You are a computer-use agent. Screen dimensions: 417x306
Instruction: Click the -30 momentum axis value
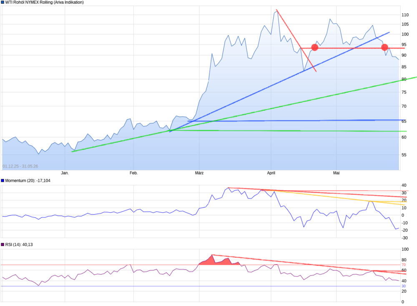[x=404, y=238]
